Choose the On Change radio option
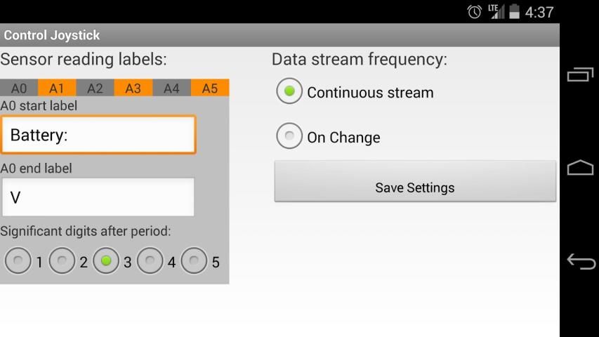 (x=289, y=136)
